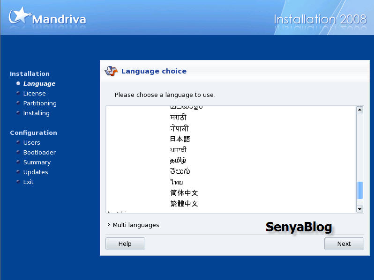
Task: Click the bullet beside License step
Action: click(18, 93)
